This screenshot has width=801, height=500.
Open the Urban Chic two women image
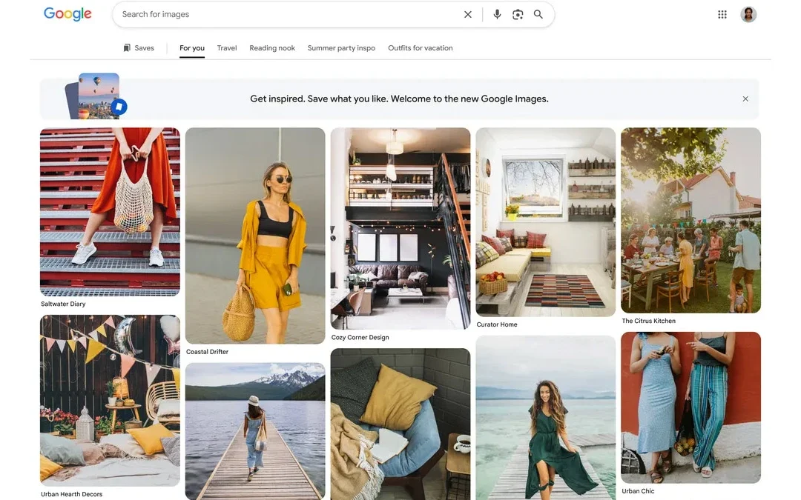point(690,407)
